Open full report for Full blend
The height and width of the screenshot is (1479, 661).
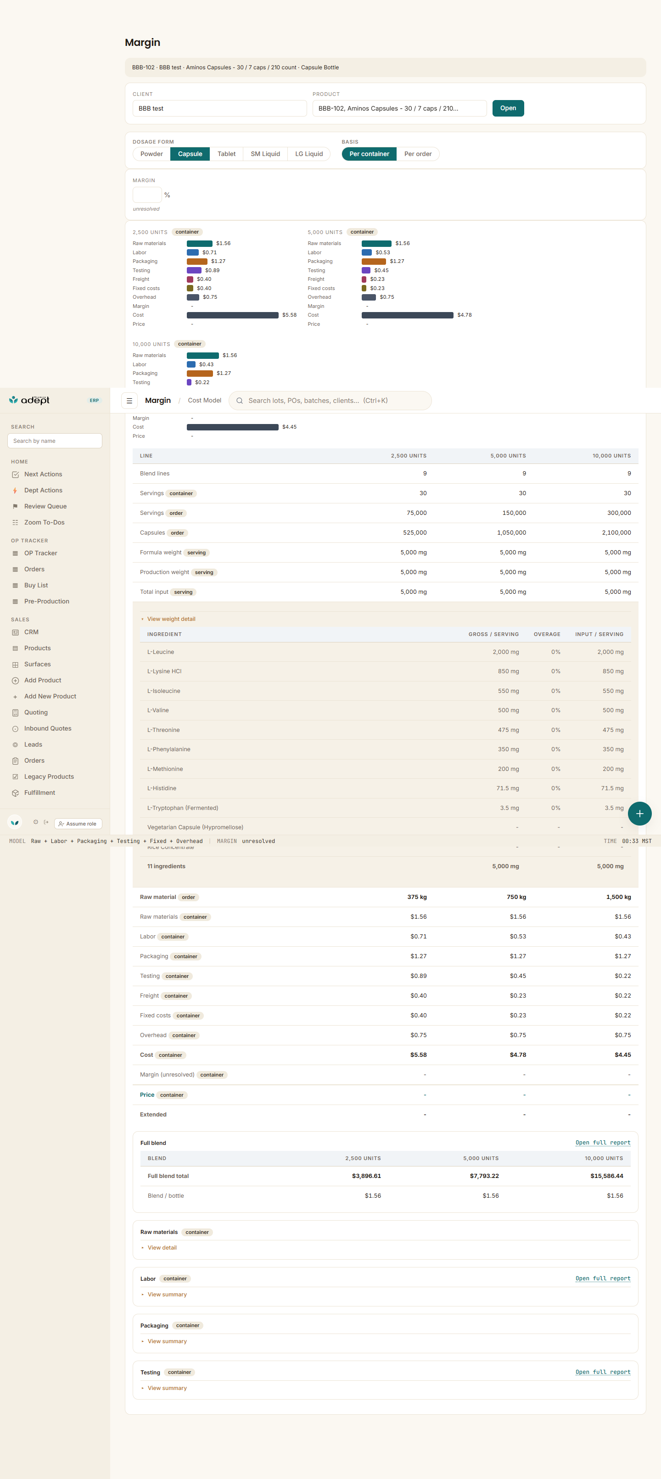coord(603,1143)
